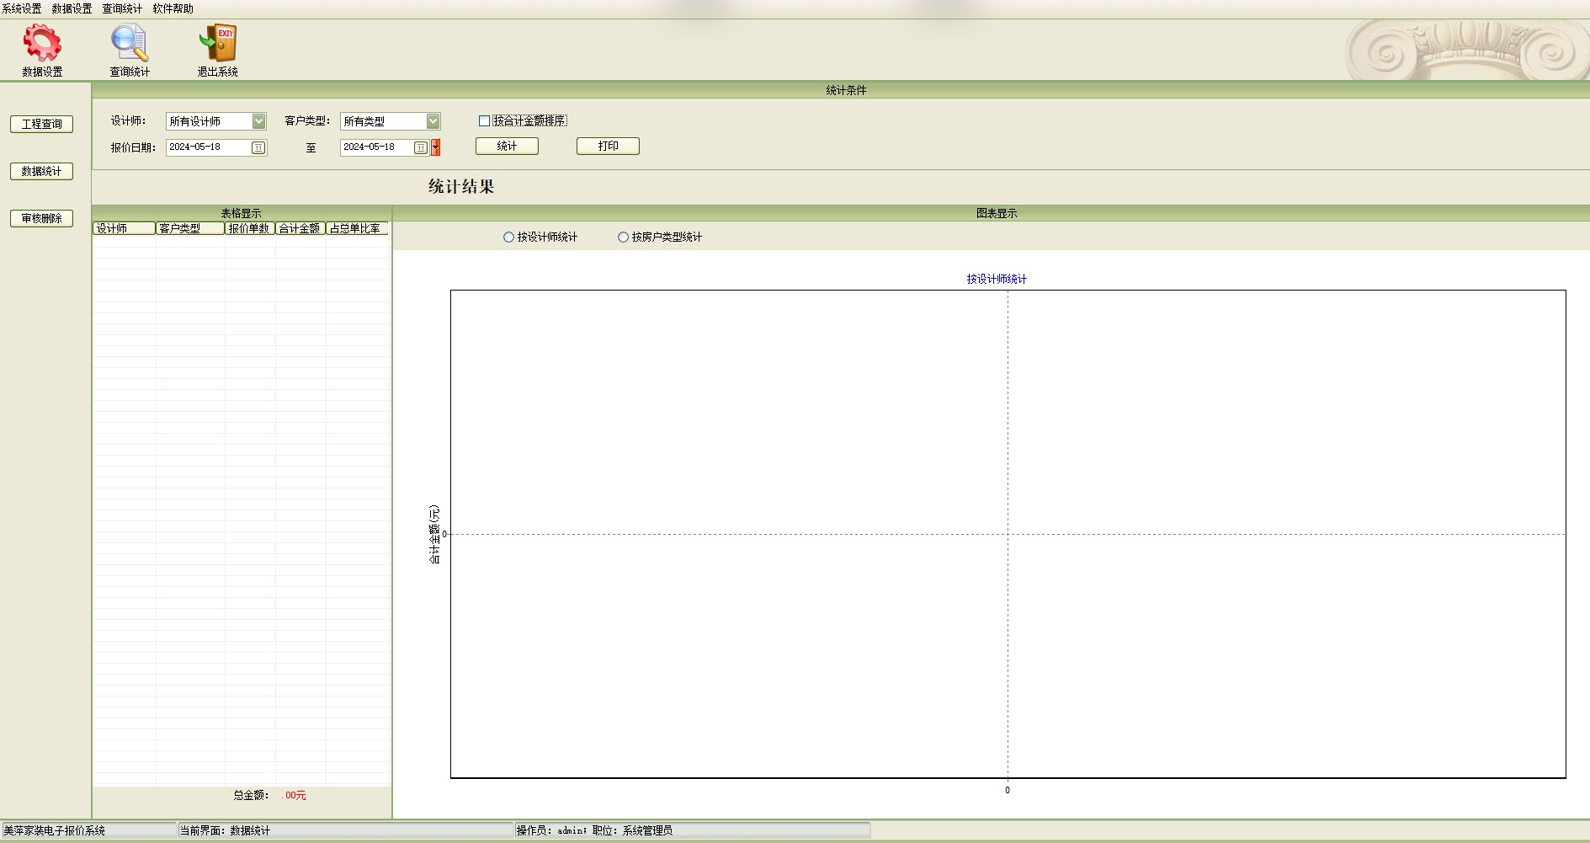Open calendar picker for end date
Image resolution: width=1590 pixels, height=843 pixels.
(420, 147)
